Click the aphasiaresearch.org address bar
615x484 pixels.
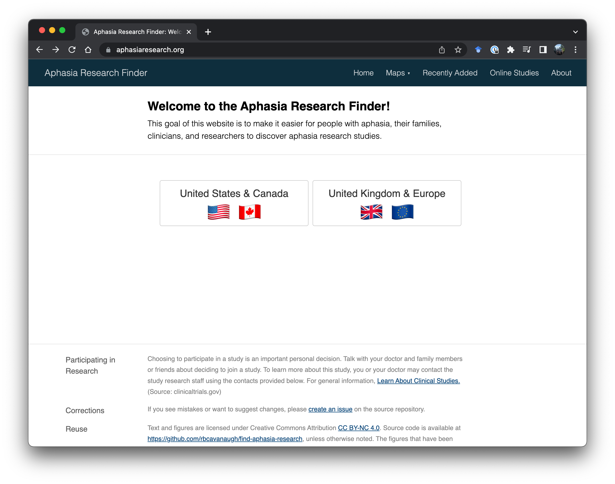[x=255, y=50]
